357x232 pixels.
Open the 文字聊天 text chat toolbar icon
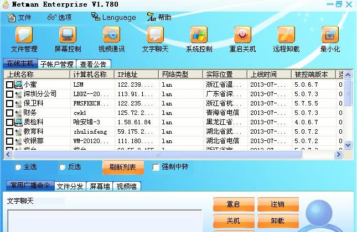pos(155,35)
